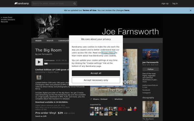Expand the artist bio with more
The width and height of the screenshot is (194, 121).
[x=145, y=82]
